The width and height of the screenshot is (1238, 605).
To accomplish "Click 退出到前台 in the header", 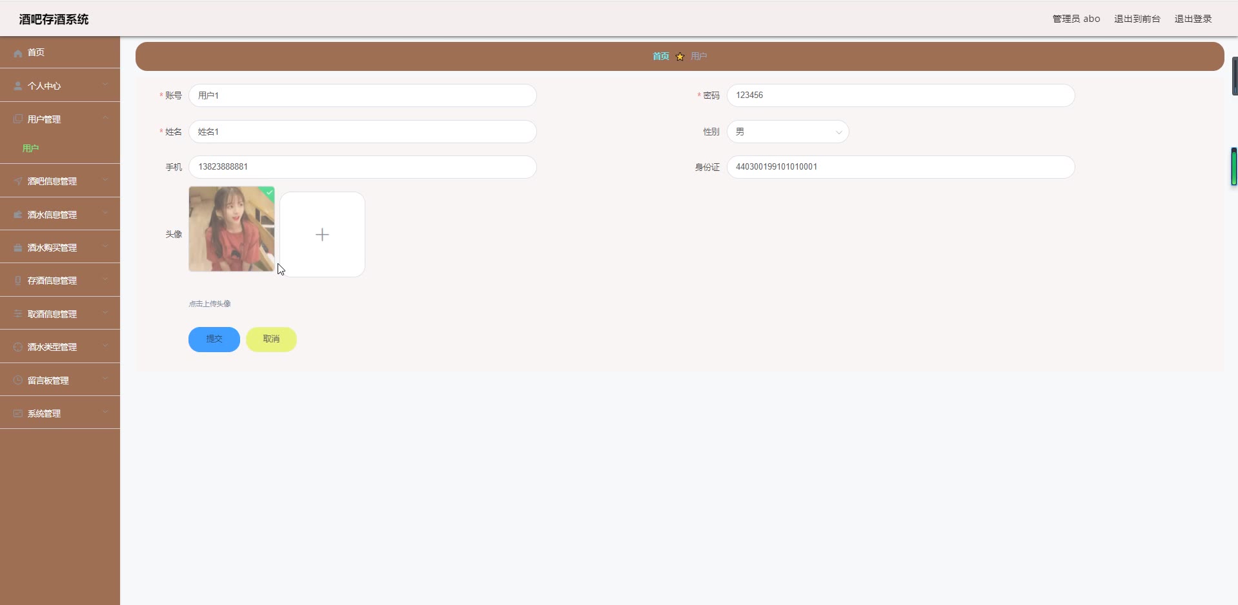I will coord(1137,19).
